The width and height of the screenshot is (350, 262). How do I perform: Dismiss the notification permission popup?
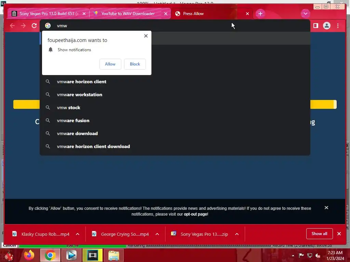146,36
